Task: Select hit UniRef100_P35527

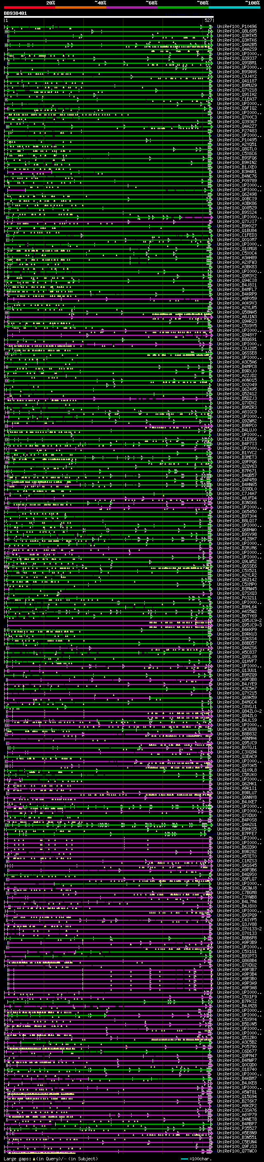Action: pos(237,1128)
